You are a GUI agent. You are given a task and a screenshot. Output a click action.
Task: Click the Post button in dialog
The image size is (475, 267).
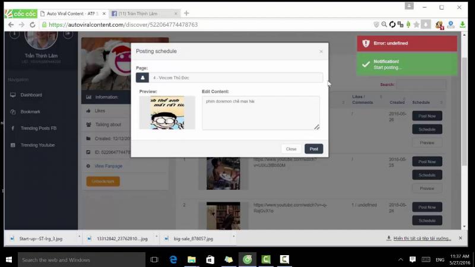(x=314, y=149)
